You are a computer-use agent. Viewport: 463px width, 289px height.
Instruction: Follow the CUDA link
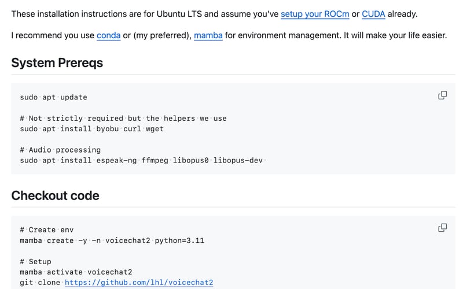pos(373,13)
